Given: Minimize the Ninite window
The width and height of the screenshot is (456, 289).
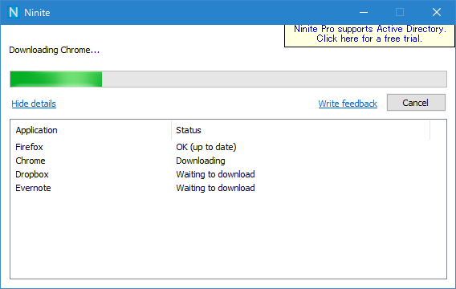Looking at the screenshot, I should [364, 12].
